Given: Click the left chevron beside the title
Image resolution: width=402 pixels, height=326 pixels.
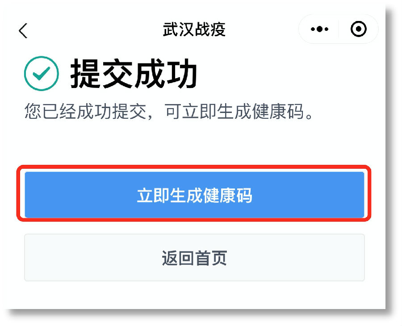Looking at the screenshot, I should click(23, 30).
